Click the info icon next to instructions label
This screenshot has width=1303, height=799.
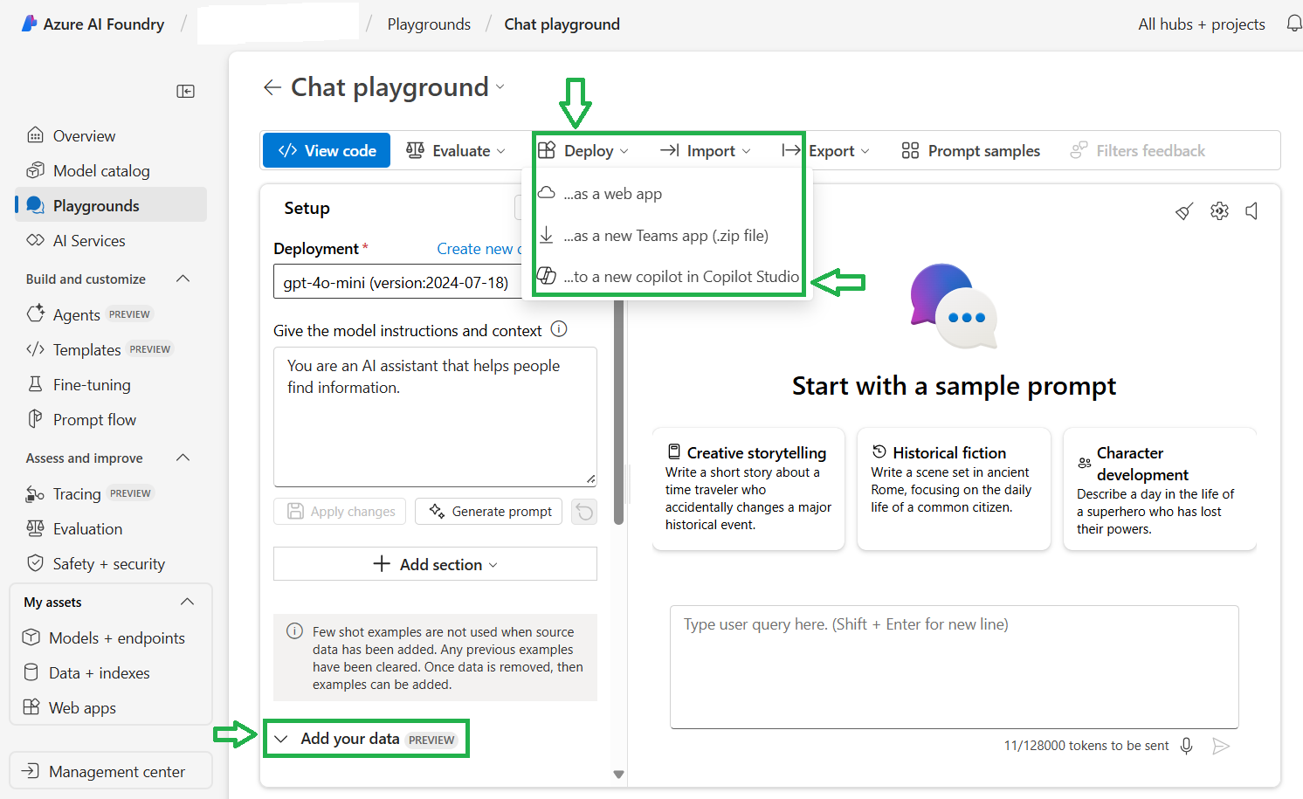(x=559, y=329)
